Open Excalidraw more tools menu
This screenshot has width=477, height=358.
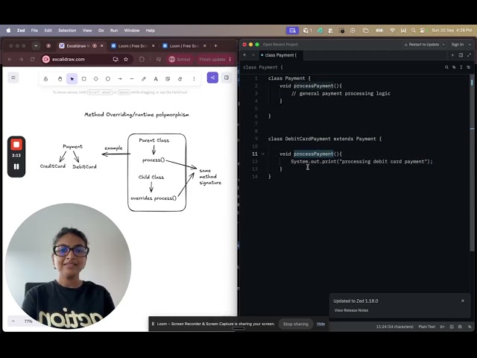coord(194,79)
